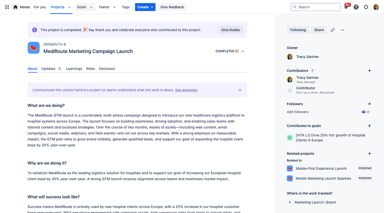Click the What will success look like? heading
The height and width of the screenshot is (213, 384).
pos(54,197)
